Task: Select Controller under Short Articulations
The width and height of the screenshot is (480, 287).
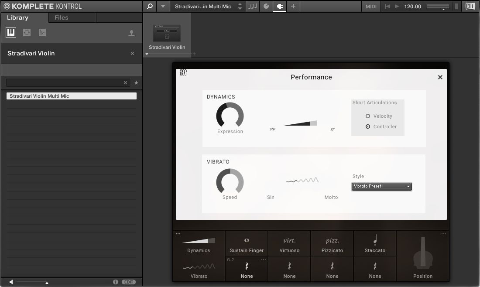Action: point(368,126)
